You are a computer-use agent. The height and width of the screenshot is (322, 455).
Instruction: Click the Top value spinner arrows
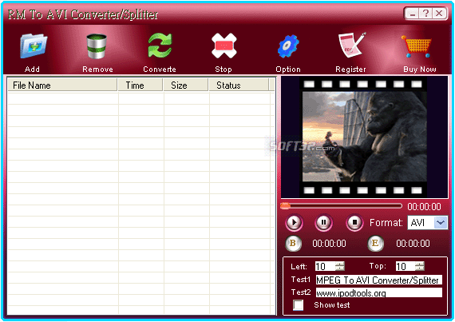point(420,266)
